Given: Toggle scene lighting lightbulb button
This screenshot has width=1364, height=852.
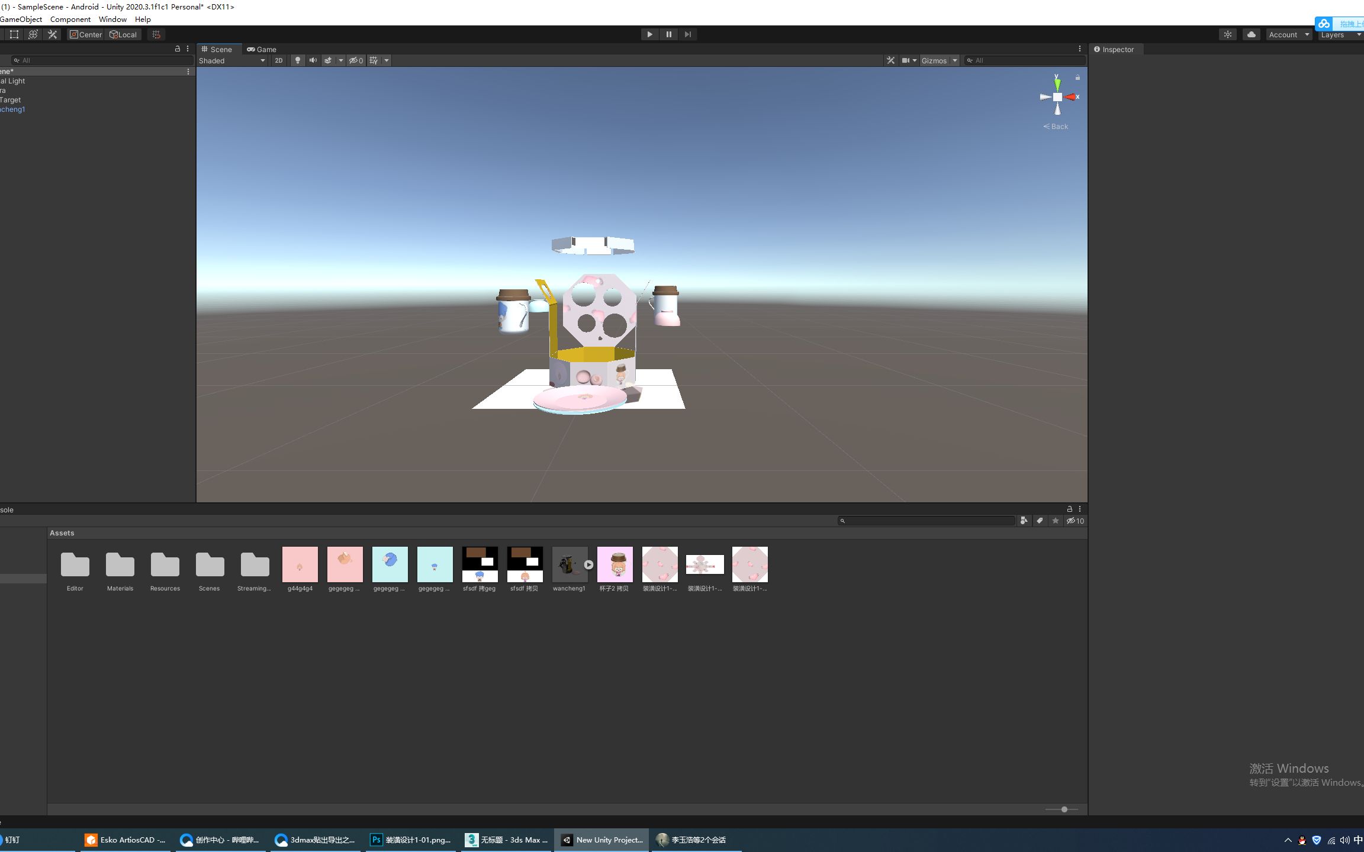Looking at the screenshot, I should pos(298,60).
